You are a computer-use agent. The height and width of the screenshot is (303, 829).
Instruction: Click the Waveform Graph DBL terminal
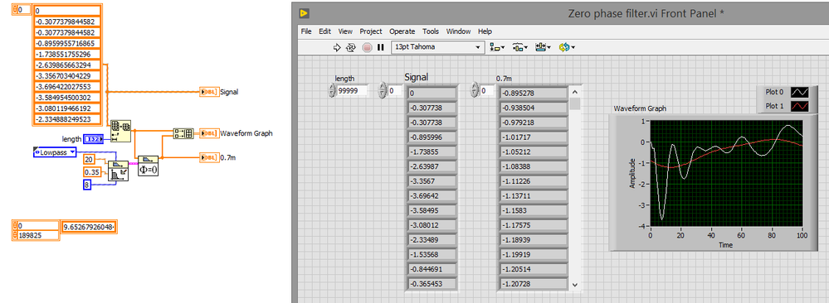(x=209, y=133)
